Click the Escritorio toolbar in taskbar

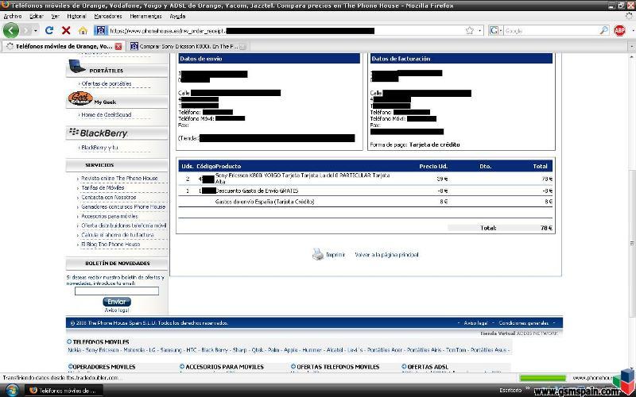tap(510, 391)
